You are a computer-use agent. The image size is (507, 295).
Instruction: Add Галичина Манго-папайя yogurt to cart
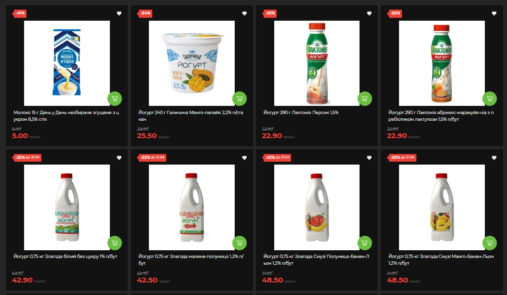pos(240,99)
